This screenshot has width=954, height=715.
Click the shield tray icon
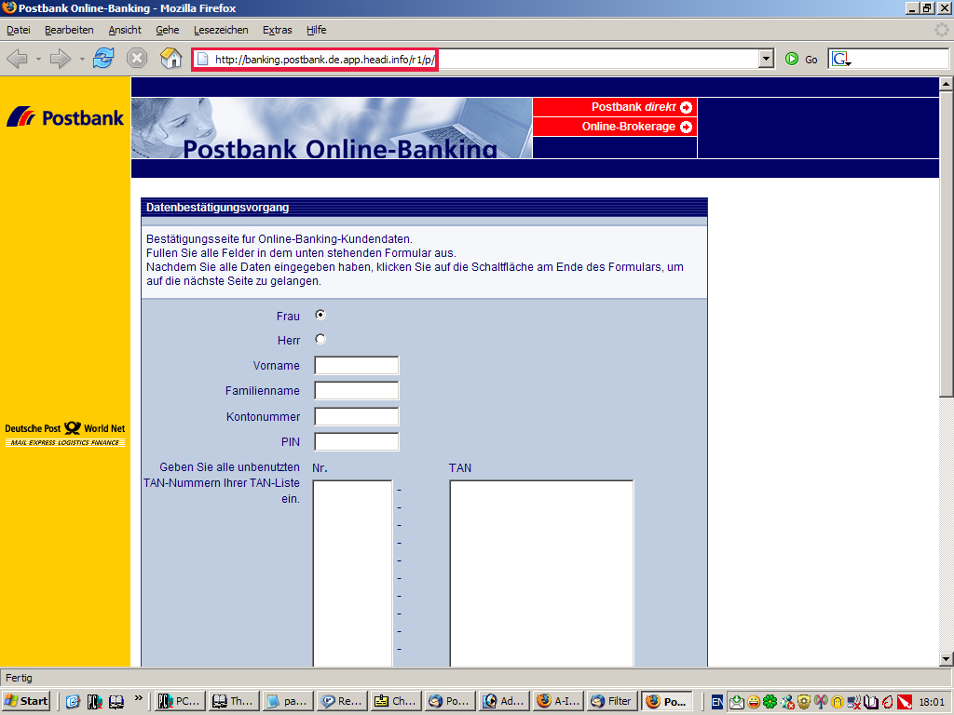(804, 702)
